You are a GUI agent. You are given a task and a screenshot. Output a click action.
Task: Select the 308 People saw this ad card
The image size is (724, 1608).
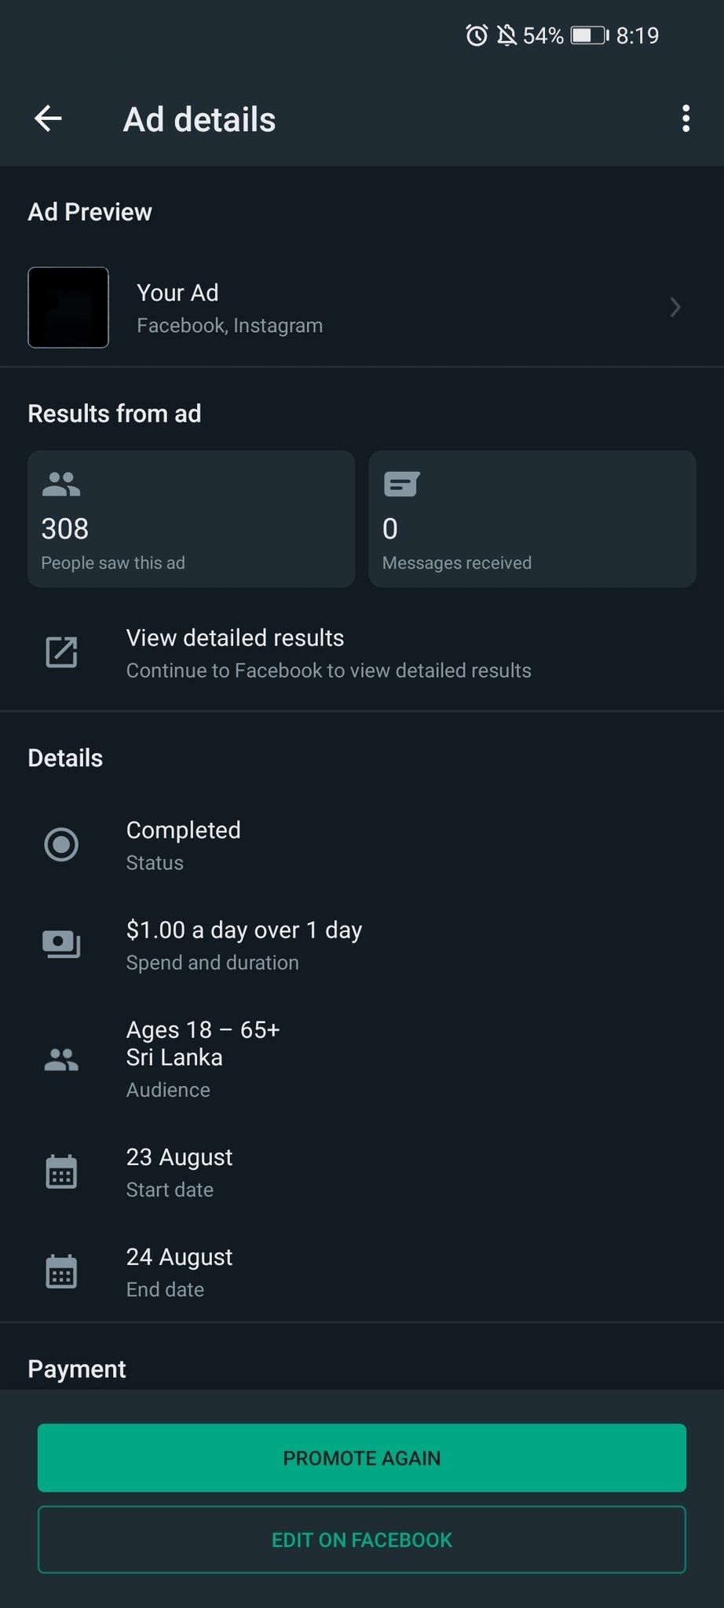[x=191, y=519]
